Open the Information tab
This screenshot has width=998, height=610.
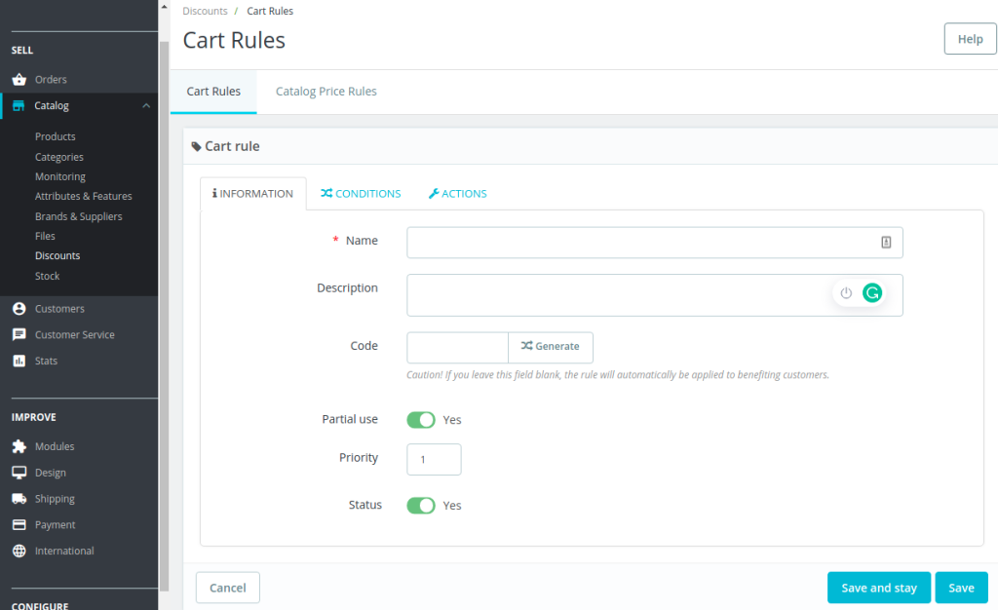click(253, 193)
